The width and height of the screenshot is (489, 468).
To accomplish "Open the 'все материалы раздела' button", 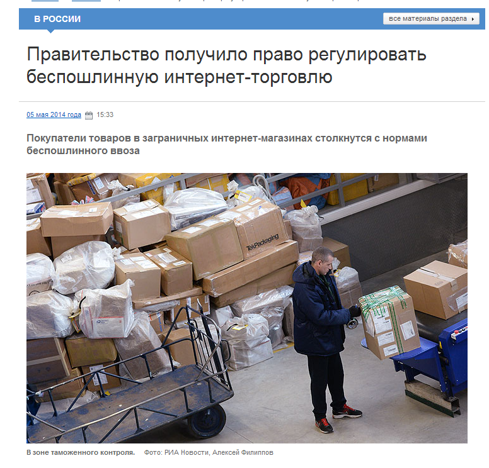I will (431, 19).
